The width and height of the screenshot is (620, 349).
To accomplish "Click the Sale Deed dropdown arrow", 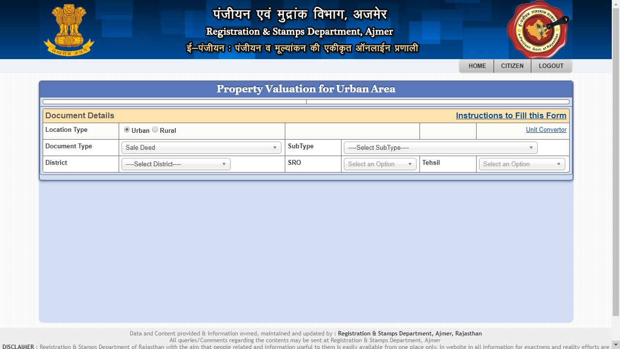I will (x=275, y=147).
